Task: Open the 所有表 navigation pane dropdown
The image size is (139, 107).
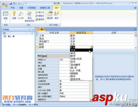Action: (x=30, y=29)
